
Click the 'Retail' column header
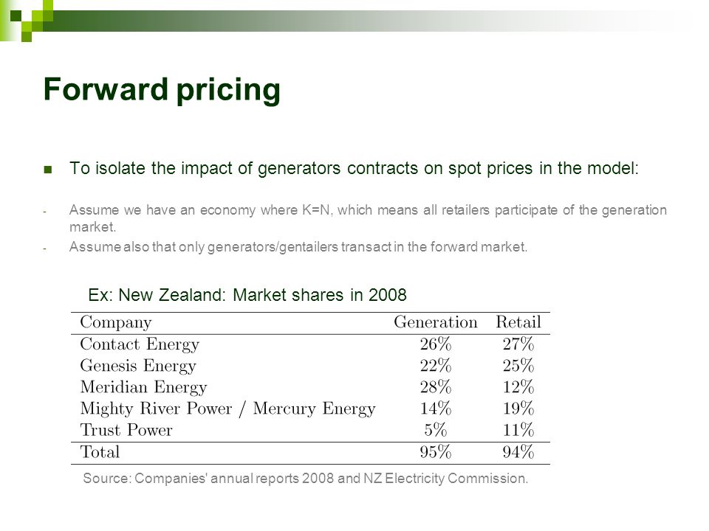tap(518, 322)
